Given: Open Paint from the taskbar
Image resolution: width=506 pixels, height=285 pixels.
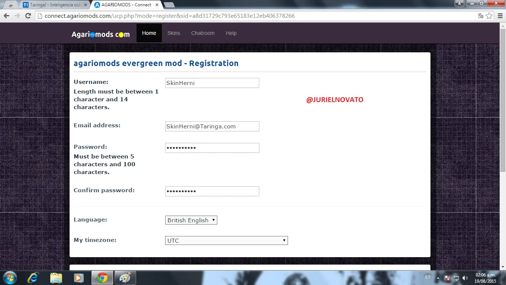Looking at the screenshot, I should coord(125,278).
